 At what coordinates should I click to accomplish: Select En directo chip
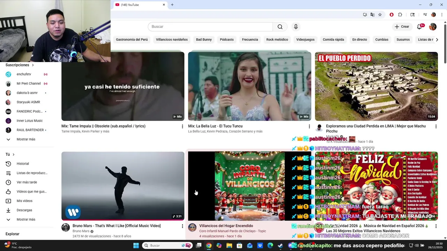(x=360, y=40)
